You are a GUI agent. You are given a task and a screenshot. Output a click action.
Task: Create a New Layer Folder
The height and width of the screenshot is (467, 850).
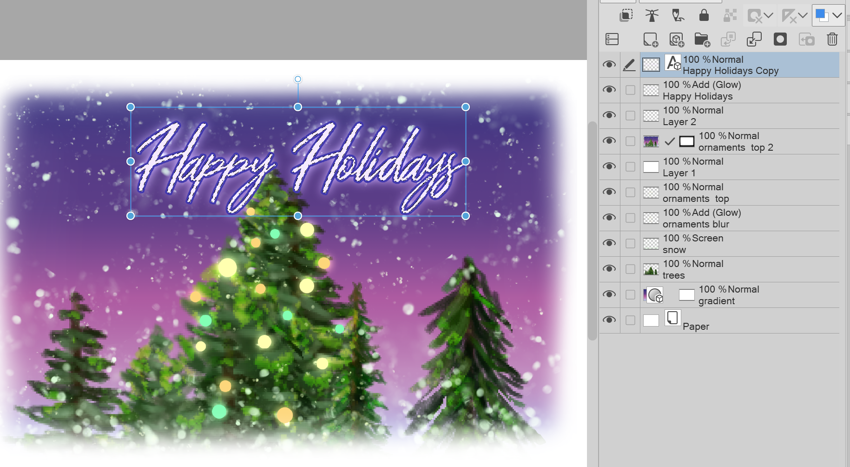click(x=702, y=40)
